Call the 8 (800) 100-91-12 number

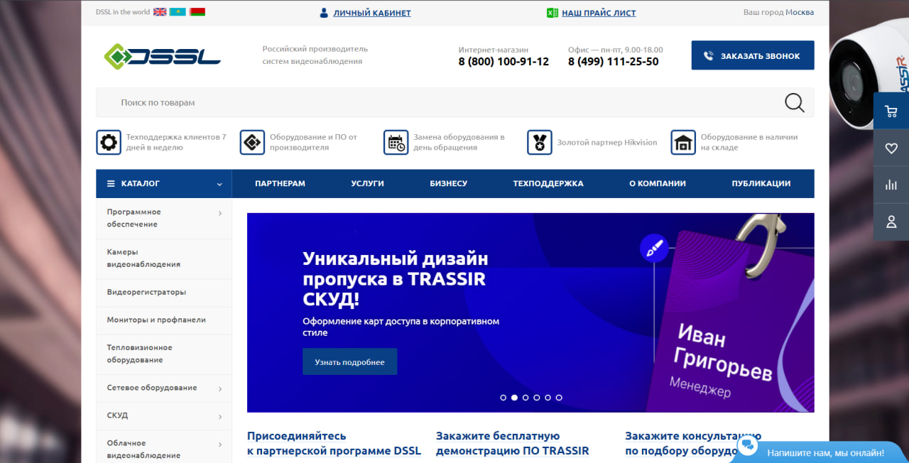pyautogui.click(x=504, y=62)
